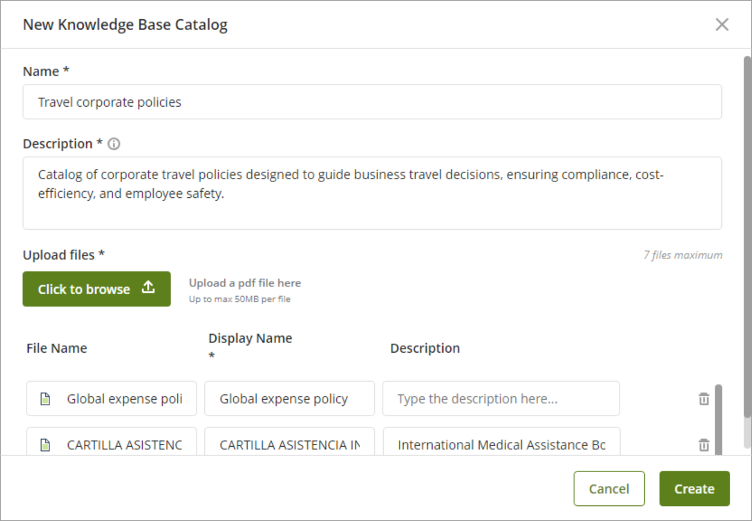Delete the Global expense policy file row
Screen dimensions: 752x521
704,399
